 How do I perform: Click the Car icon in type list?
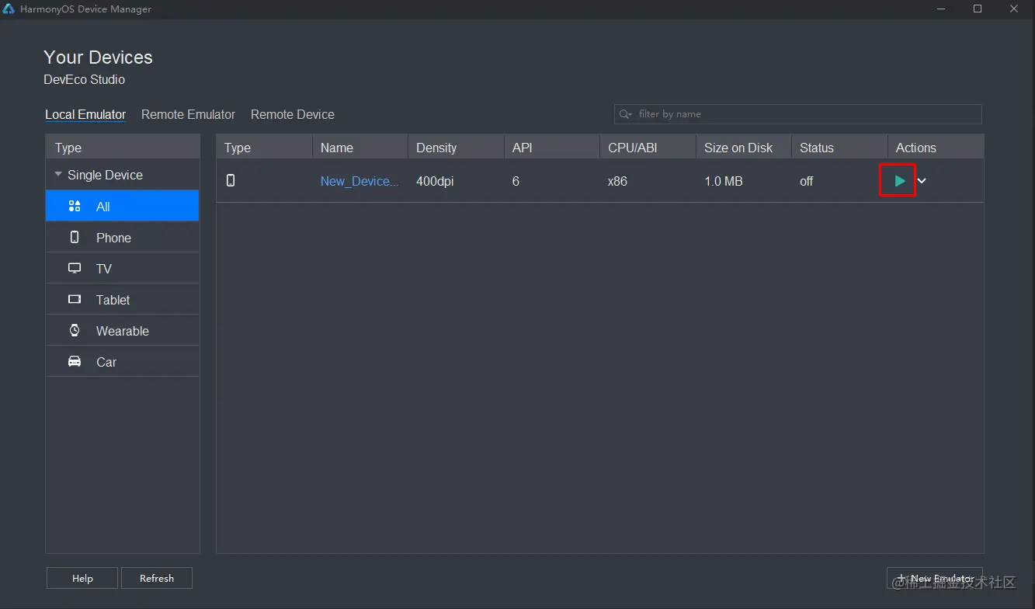point(75,361)
